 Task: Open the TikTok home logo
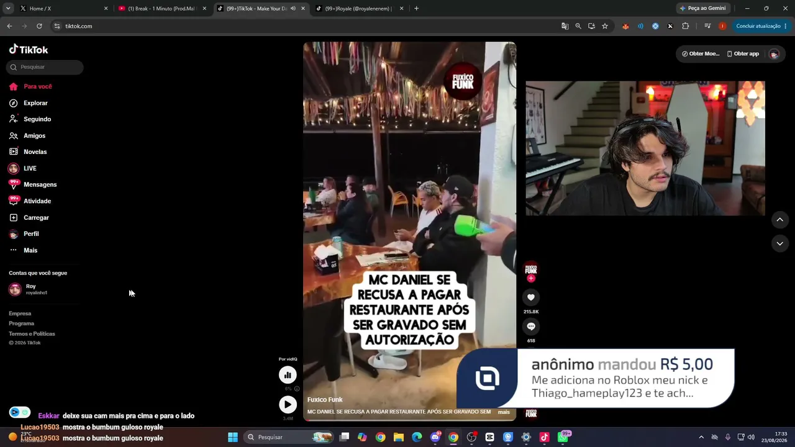(x=29, y=50)
